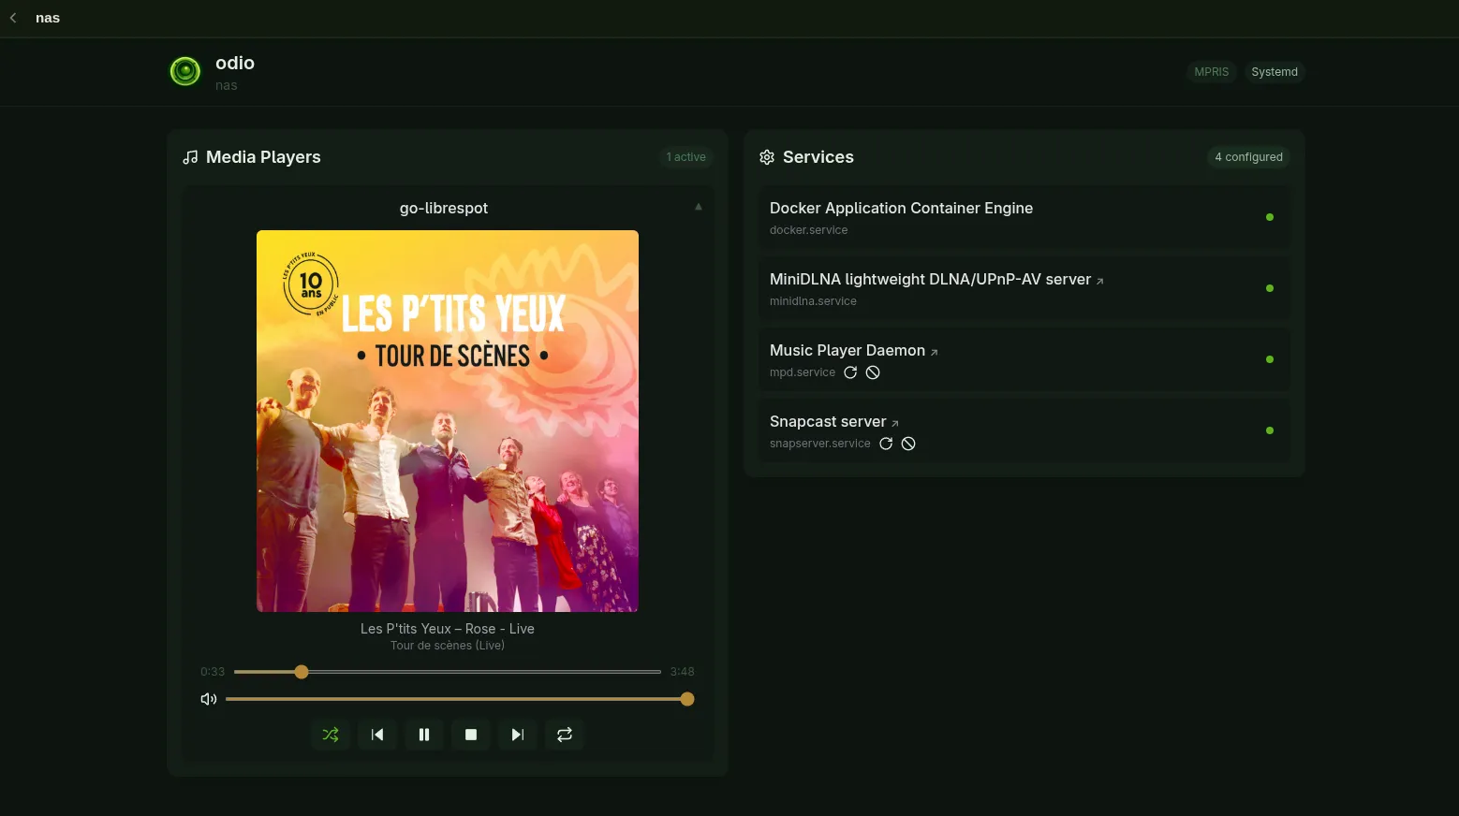Disable snapserver.service with the ban icon

(x=908, y=444)
